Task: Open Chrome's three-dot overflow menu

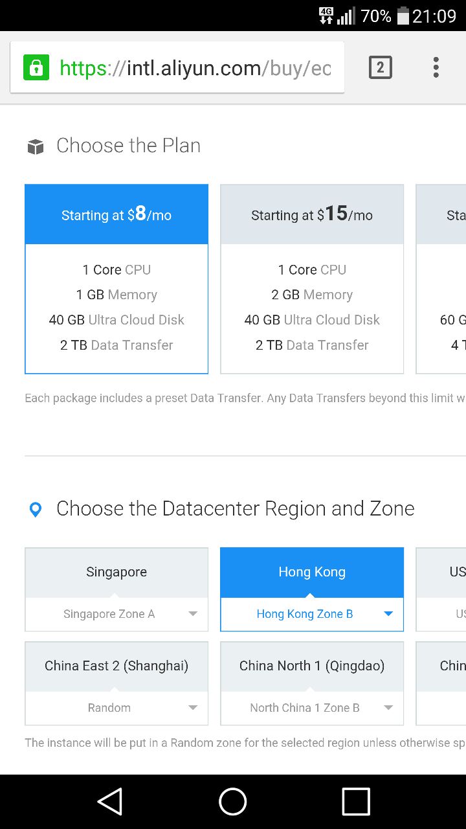Action: 436,67
